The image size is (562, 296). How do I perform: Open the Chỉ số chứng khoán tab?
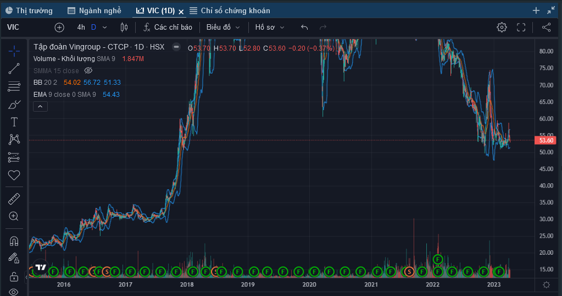click(230, 11)
